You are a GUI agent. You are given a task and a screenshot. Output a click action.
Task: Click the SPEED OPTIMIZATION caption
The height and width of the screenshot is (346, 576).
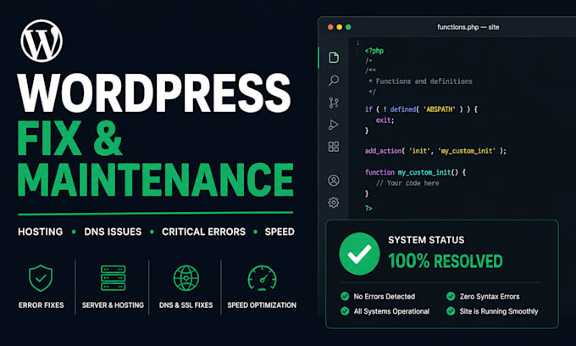[x=262, y=305]
